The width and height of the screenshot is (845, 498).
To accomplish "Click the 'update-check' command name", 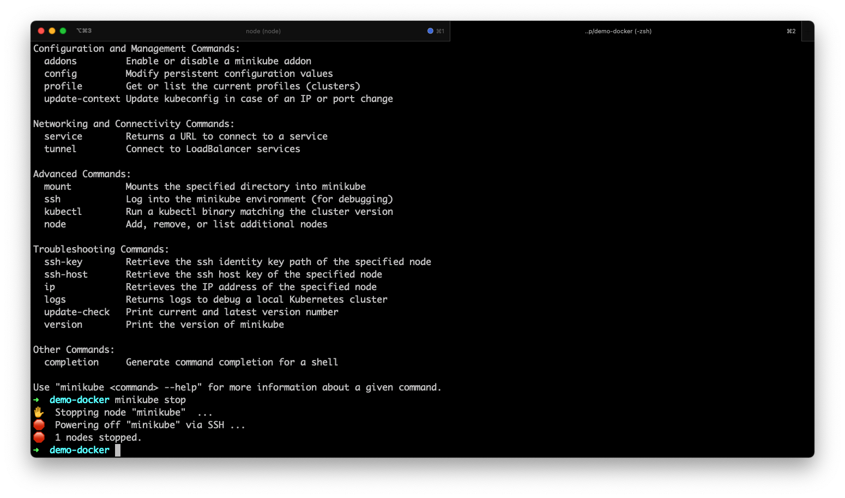I will (77, 312).
